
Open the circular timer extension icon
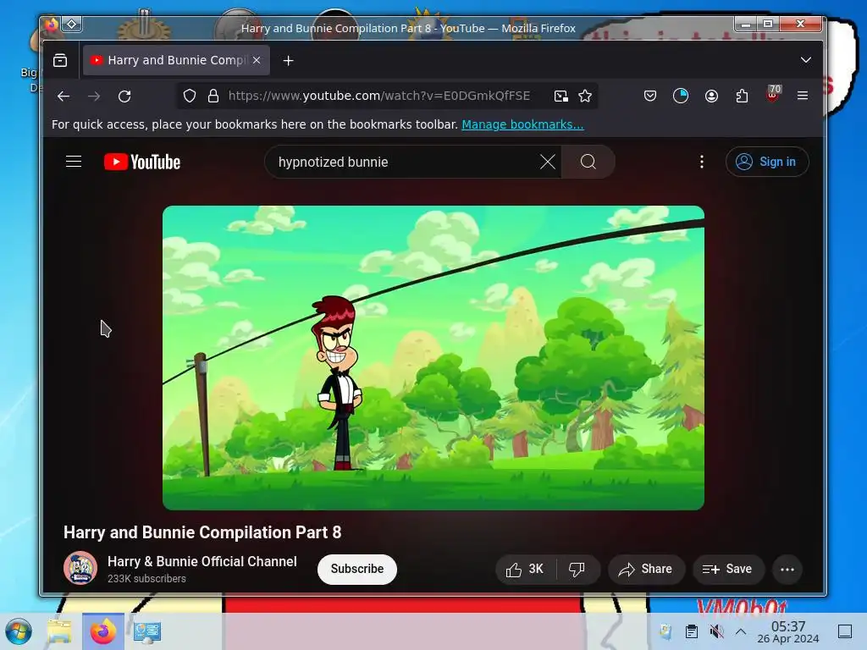coord(681,96)
